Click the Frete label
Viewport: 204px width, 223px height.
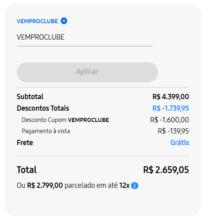[x=25, y=143]
